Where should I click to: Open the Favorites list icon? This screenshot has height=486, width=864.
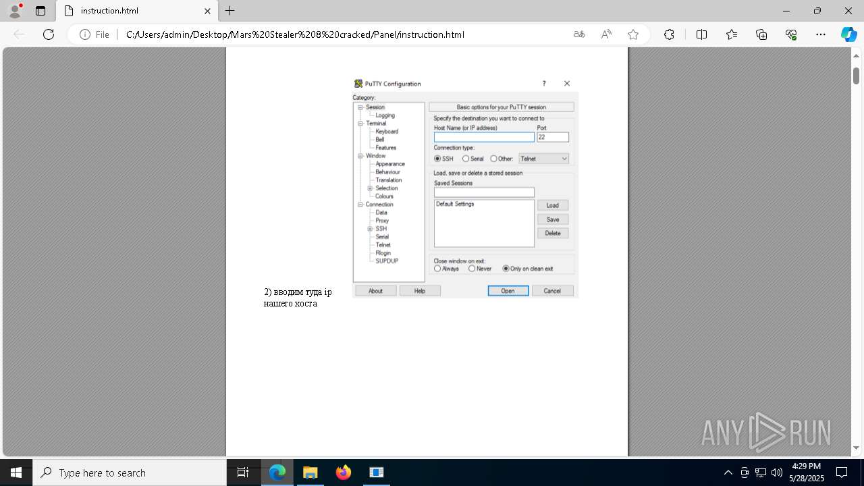point(732,34)
